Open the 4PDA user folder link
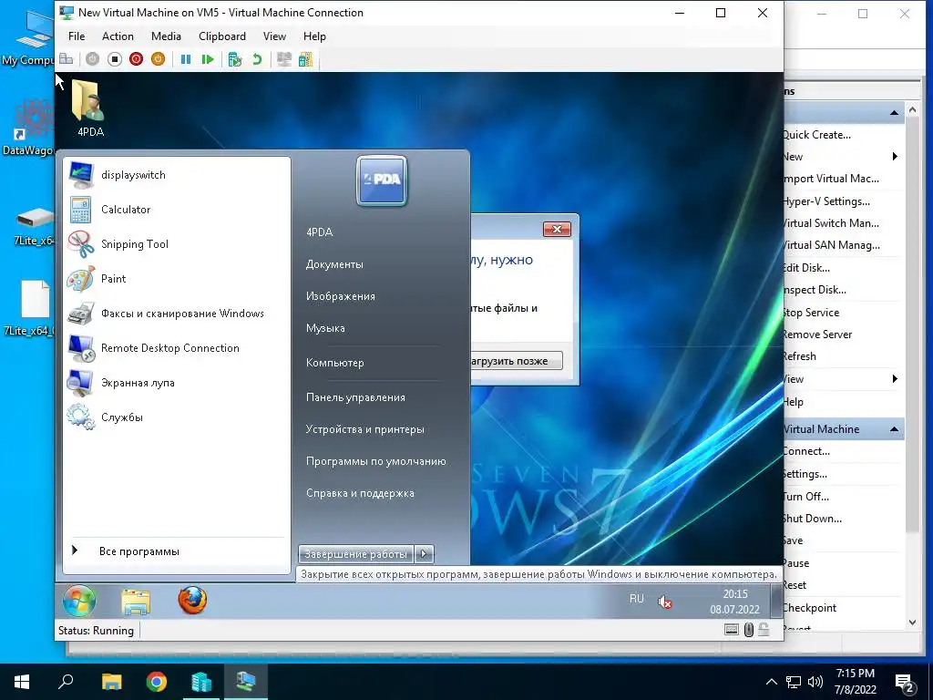 click(320, 232)
